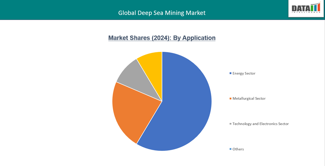
Task: Click the Market Shares (2024) chart heading
Action: coord(162,38)
